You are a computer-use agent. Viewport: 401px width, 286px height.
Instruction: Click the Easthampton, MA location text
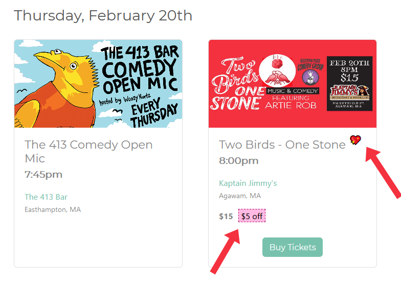[53, 209]
